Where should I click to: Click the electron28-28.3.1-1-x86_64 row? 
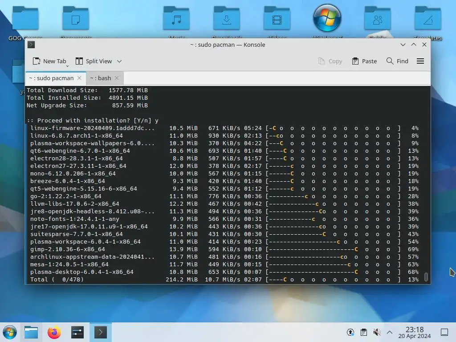coord(224,158)
